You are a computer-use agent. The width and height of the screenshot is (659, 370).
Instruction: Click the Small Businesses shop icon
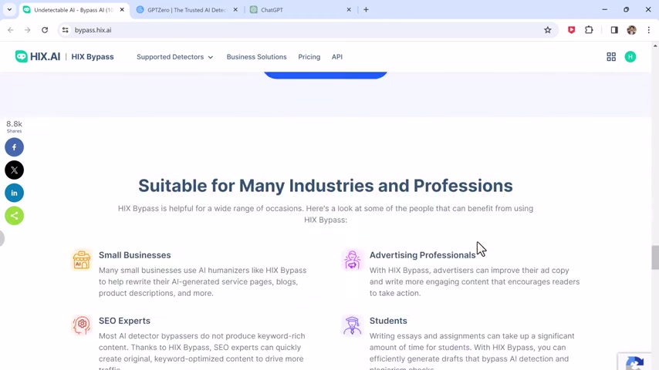point(82,260)
